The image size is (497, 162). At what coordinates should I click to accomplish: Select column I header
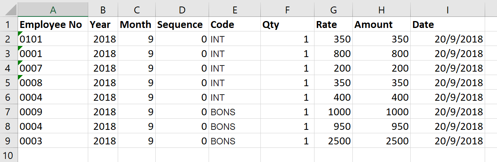[447, 10]
